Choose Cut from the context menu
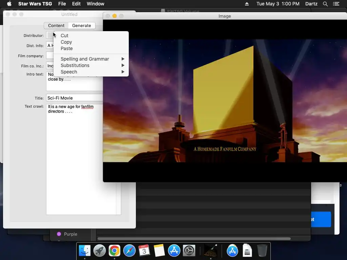 (x=91, y=36)
